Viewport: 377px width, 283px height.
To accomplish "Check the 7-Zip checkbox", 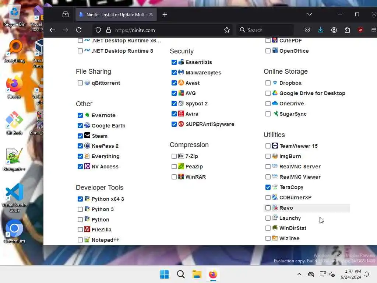I will point(174,156).
